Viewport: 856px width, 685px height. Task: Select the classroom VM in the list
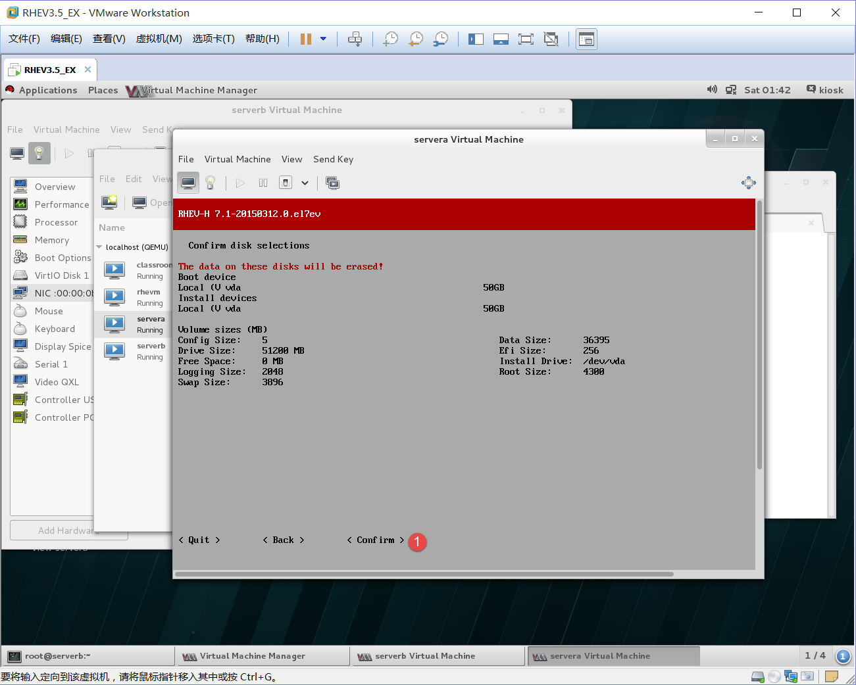pos(134,270)
